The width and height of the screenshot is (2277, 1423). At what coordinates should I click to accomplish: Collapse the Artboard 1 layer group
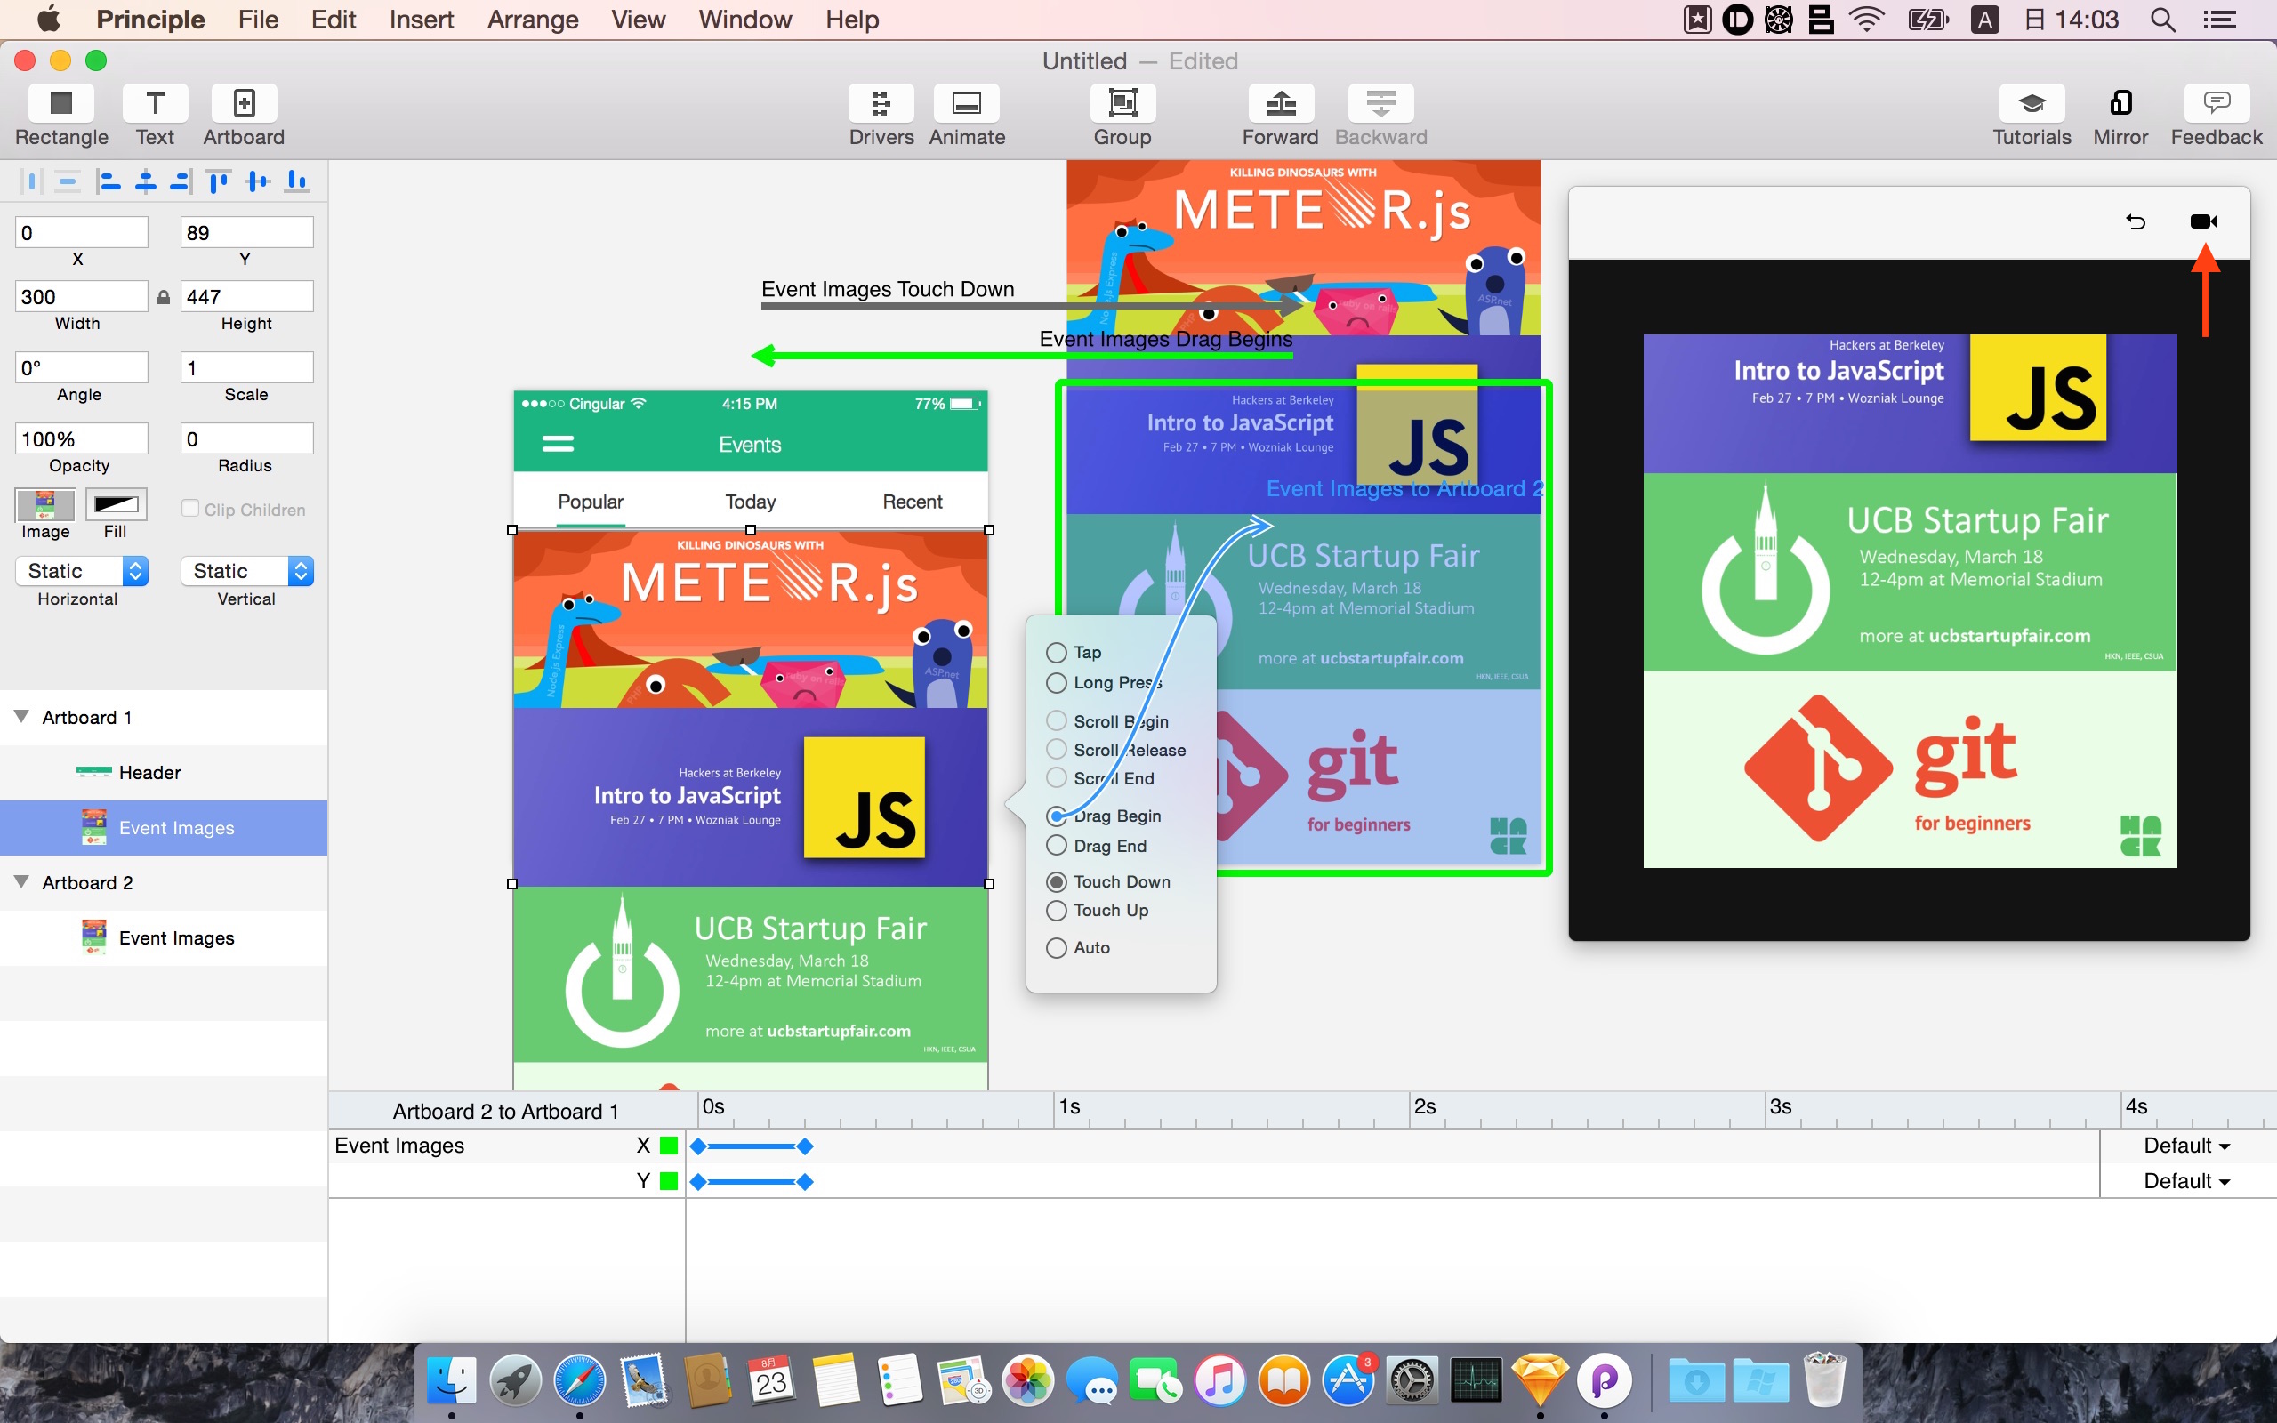click(x=21, y=717)
